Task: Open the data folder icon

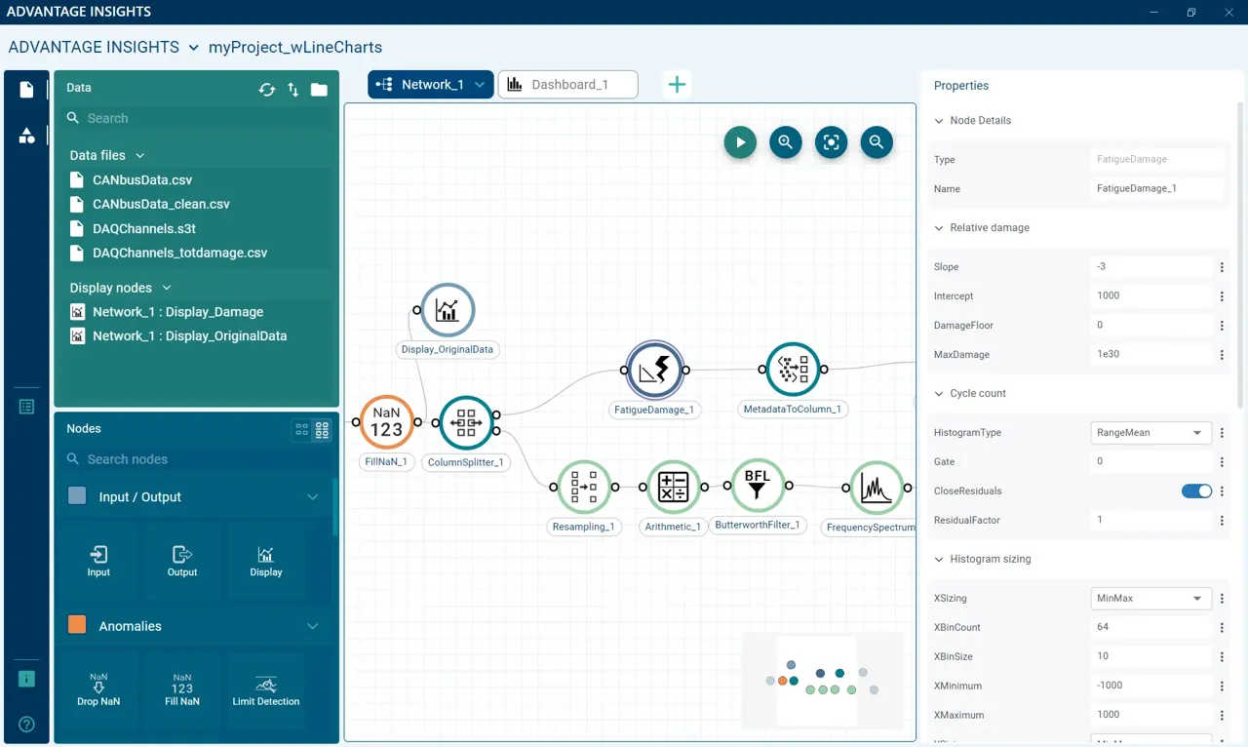Action: pos(319,90)
